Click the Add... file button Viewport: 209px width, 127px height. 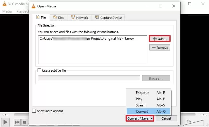[x=160, y=39]
